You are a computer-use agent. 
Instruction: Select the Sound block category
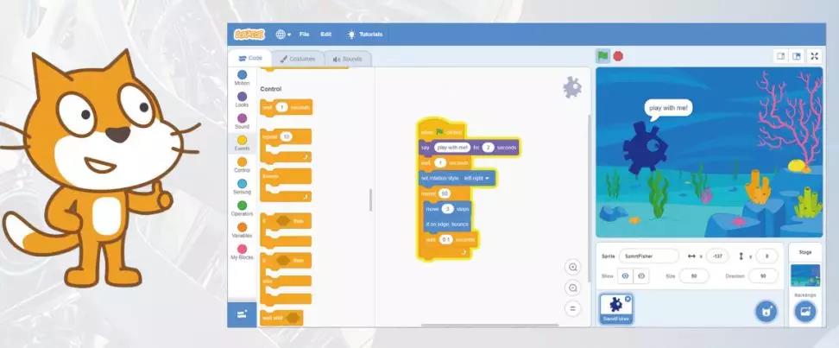coord(242,122)
